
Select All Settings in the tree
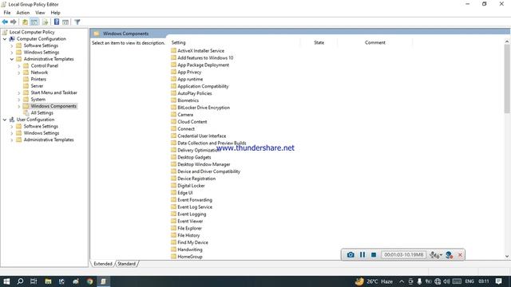click(x=42, y=113)
